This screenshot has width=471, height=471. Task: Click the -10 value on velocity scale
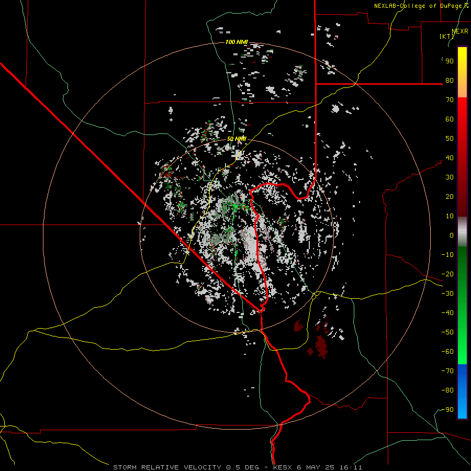coord(447,255)
